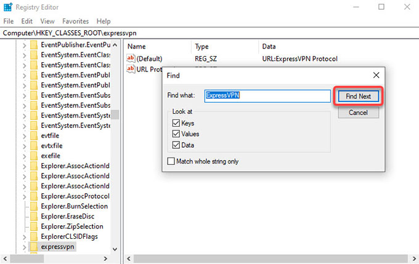Click the Find Next button

(x=359, y=96)
